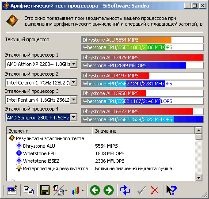Click the 2306 MFLOPS value cell
209x199 pixels.
[110, 161]
